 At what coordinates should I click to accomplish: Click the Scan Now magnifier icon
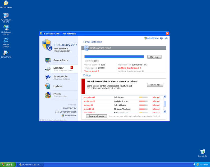pos(48,69)
